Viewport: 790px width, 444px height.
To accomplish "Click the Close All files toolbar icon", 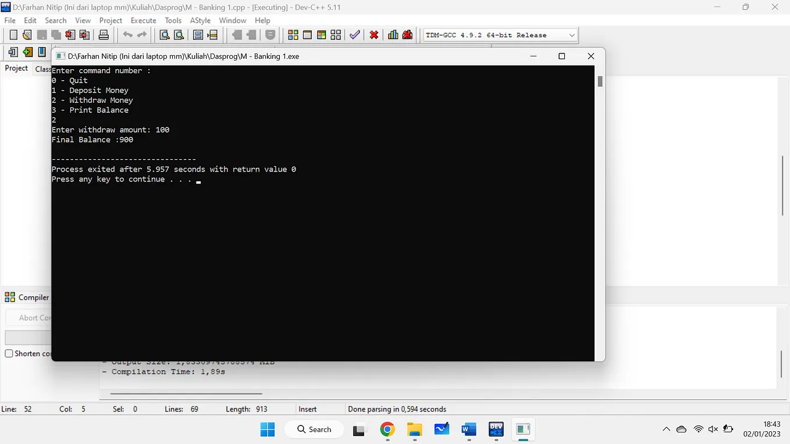I will (x=85, y=35).
